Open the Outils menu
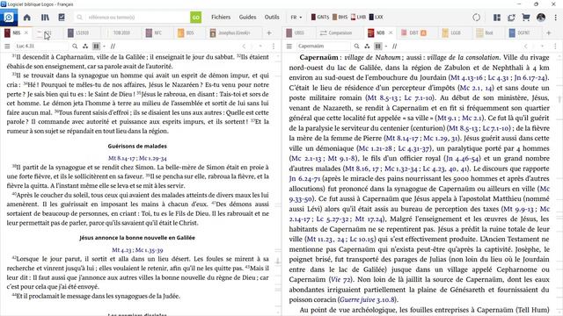 [x=272, y=18]
